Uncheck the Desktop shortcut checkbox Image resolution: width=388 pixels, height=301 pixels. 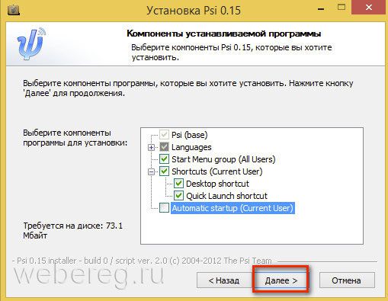[178, 184]
